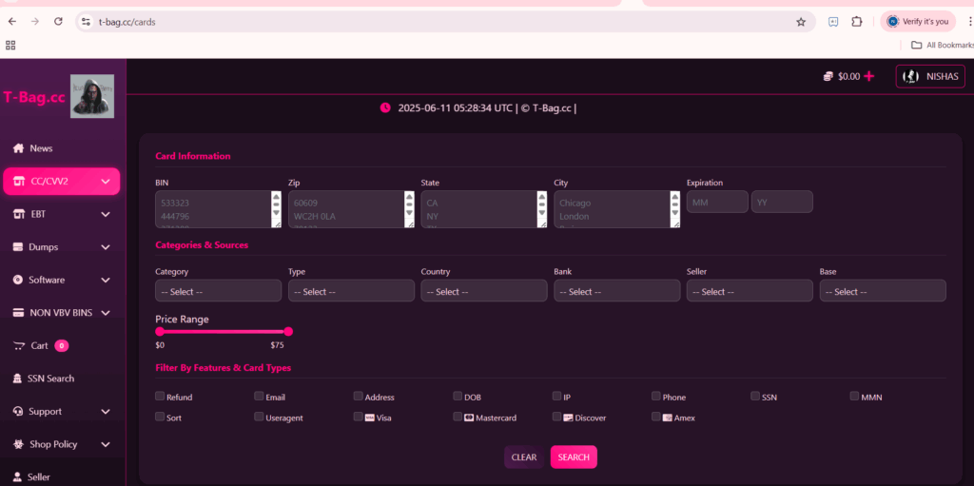Click the BIN field scroll-up arrow
This screenshot has height=486, width=974.
[277, 196]
